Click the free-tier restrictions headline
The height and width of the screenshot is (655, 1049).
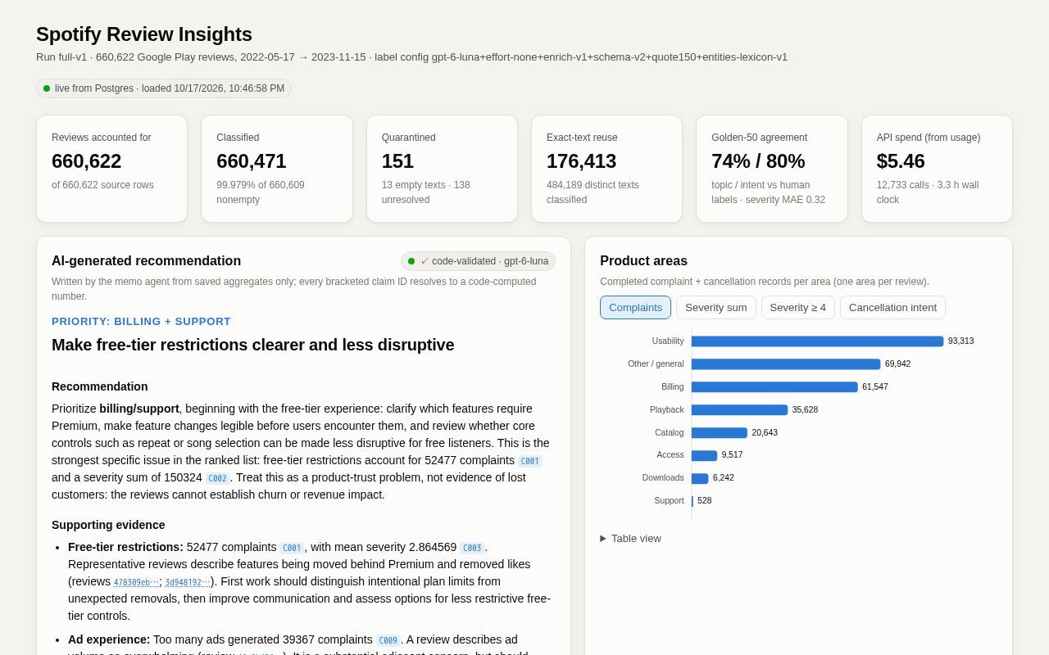pyautogui.click(x=253, y=345)
